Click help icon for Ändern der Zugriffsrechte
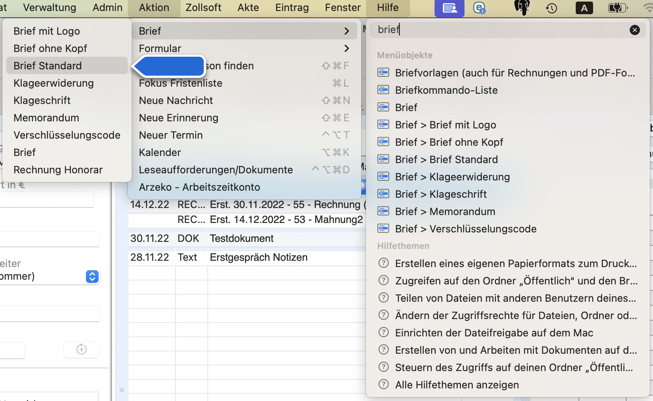Image resolution: width=653 pixels, height=401 pixels. point(383,315)
